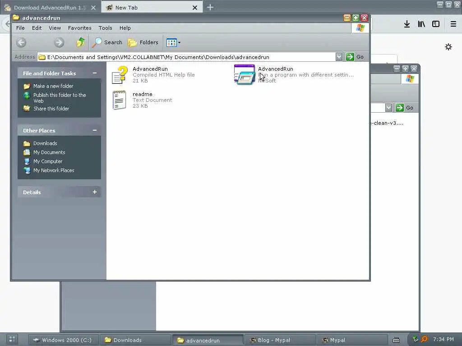Switch to Mypal taskbar item
This screenshot has height=346, width=462.
(352, 340)
